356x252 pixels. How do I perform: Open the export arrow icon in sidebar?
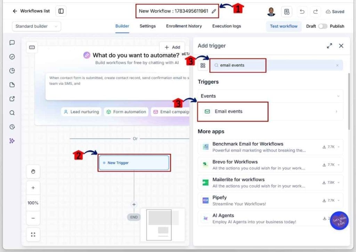pyautogui.click(x=12, y=99)
